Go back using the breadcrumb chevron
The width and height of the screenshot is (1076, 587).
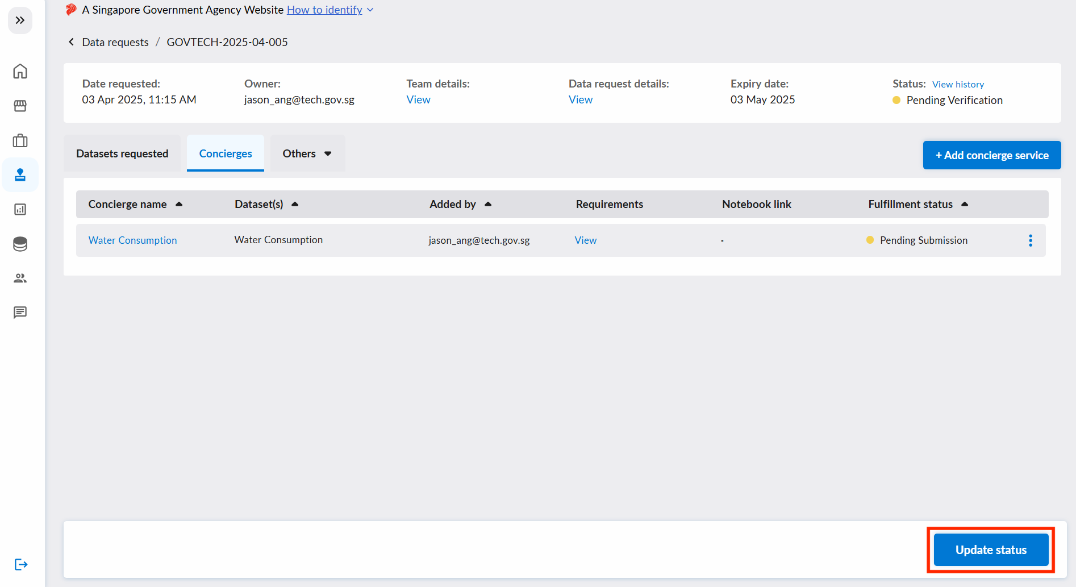tap(71, 42)
